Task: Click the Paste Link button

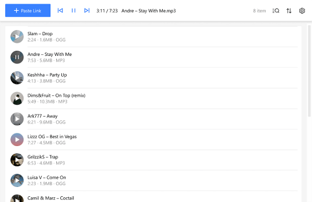Action: [28, 10]
